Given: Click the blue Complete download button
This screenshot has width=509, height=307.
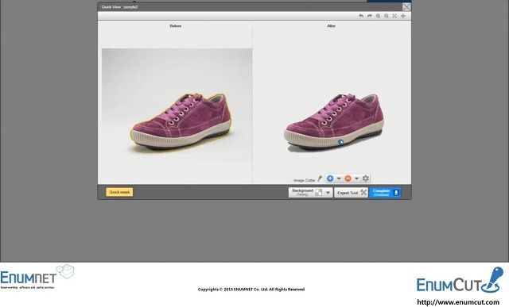Looking at the screenshot, I should coord(385,192).
